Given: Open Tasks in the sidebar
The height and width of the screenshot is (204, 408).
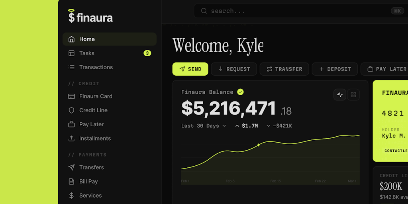Looking at the screenshot, I should pos(110,53).
